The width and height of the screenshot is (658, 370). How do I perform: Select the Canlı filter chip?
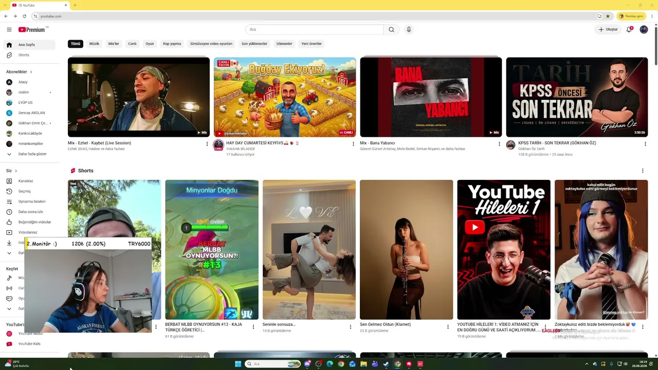pyautogui.click(x=132, y=44)
